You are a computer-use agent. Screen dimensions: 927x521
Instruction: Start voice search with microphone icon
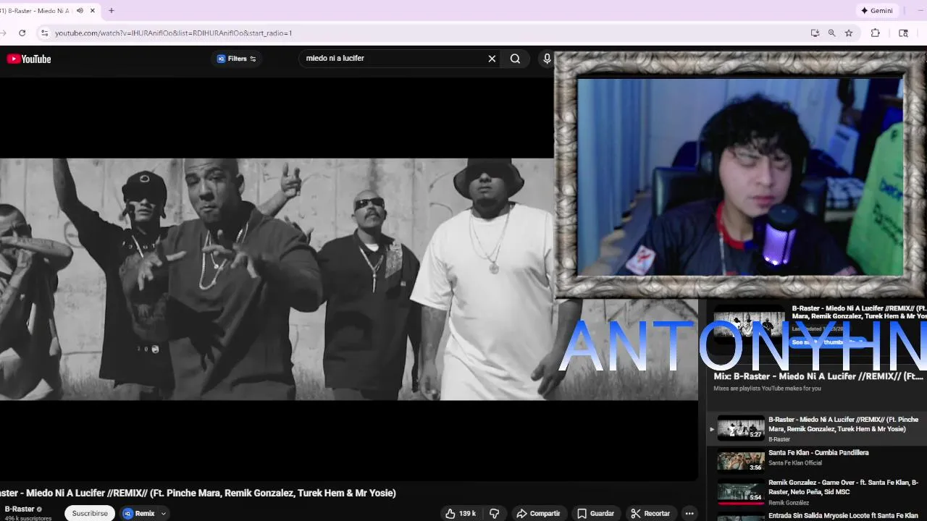click(x=547, y=59)
